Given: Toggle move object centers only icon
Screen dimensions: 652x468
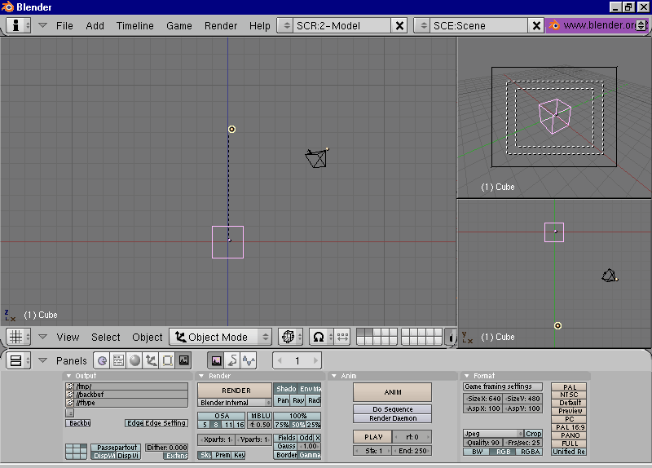Looking at the screenshot, I should click(x=342, y=337).
